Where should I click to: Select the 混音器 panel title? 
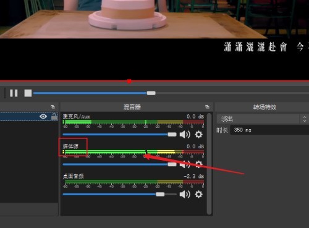[132, 107]
